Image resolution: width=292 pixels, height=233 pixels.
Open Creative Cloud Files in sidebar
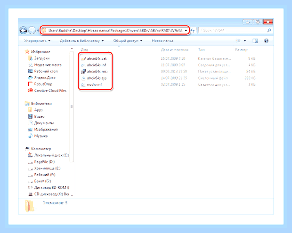[x=50, y=91]
